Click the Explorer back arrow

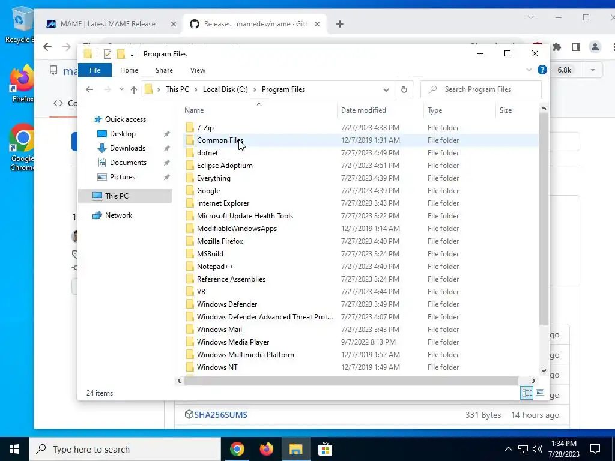[x=89, y=89]
